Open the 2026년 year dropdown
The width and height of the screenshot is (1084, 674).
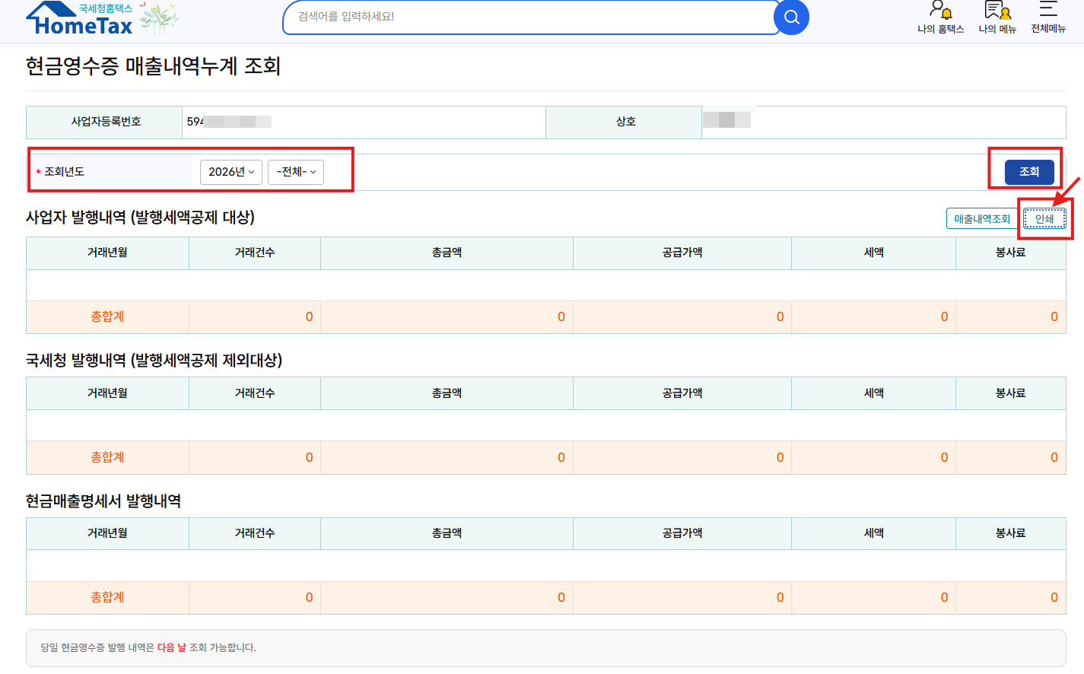tap(231, 172)
